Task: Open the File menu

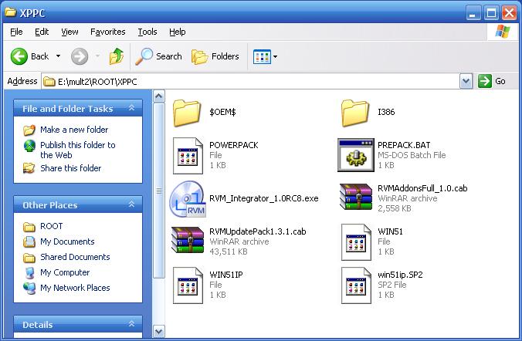Action: point(16,32)
